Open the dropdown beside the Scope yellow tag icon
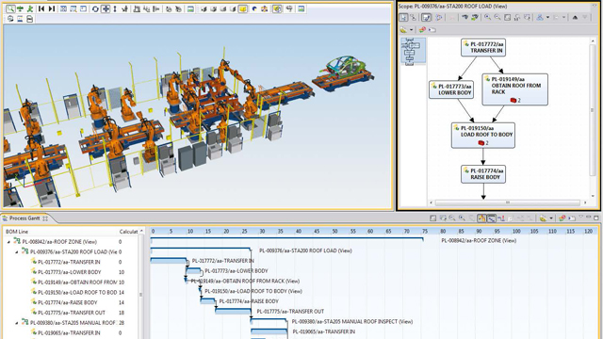The height and width of the screenshot is (339, 603). (x=412, y=29)
